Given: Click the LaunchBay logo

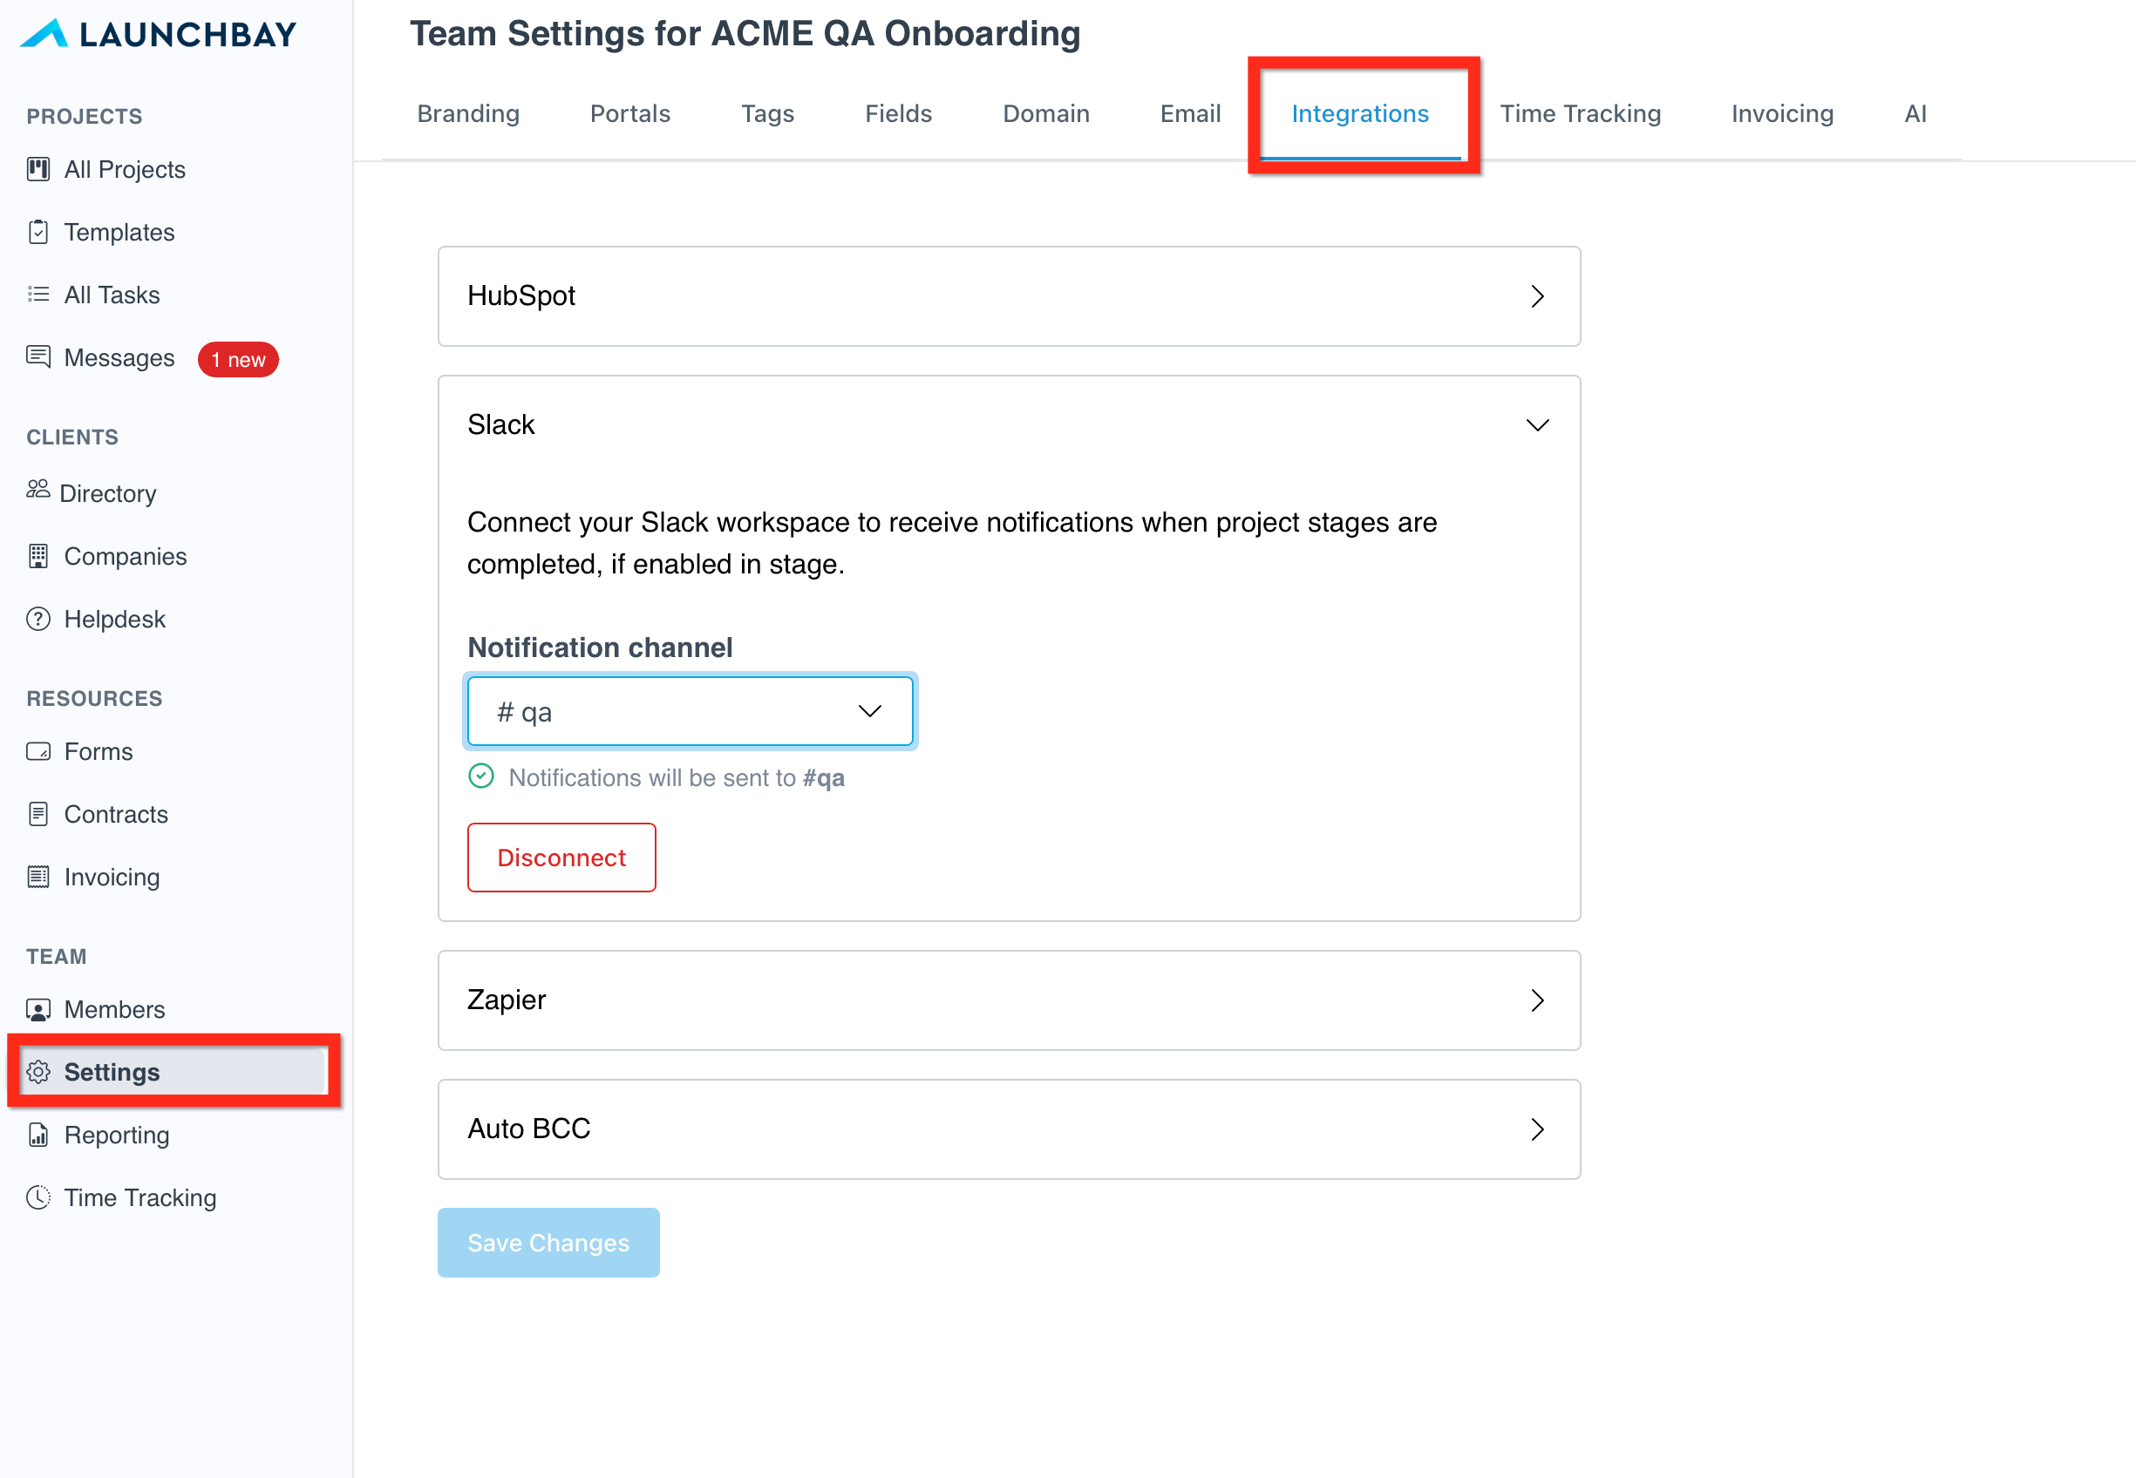Looking at the screenshot, I should pos(159,34).
